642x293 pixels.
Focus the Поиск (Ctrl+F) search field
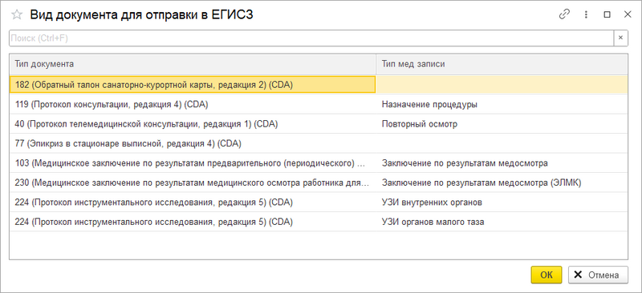[x=311, y=38]
